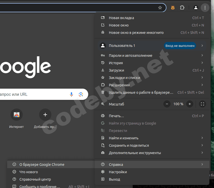Open Справочный центр

[51, 179]
